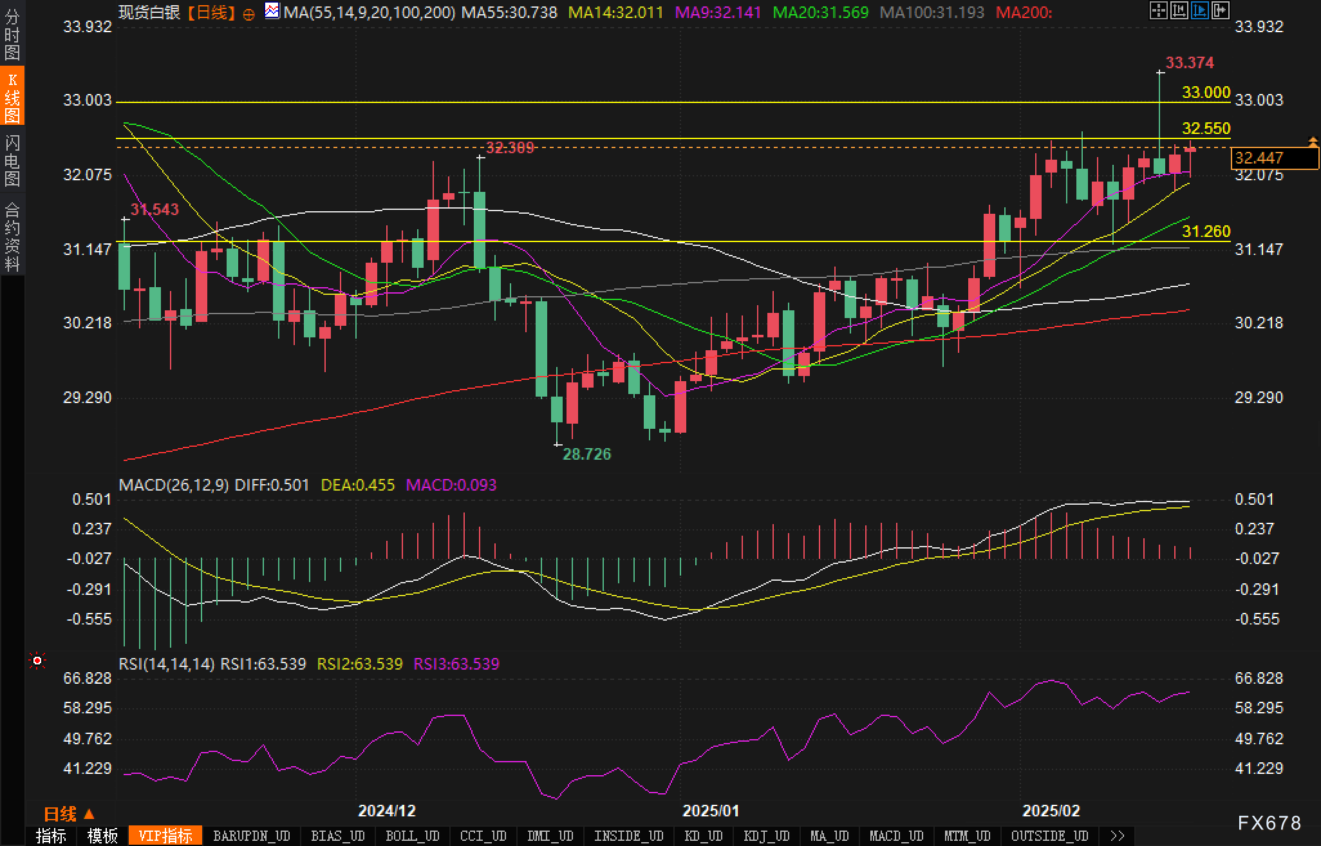Open the 合约资料 contract info panel
Viewport: 1321px width, 846px height.
coord(12,236)
